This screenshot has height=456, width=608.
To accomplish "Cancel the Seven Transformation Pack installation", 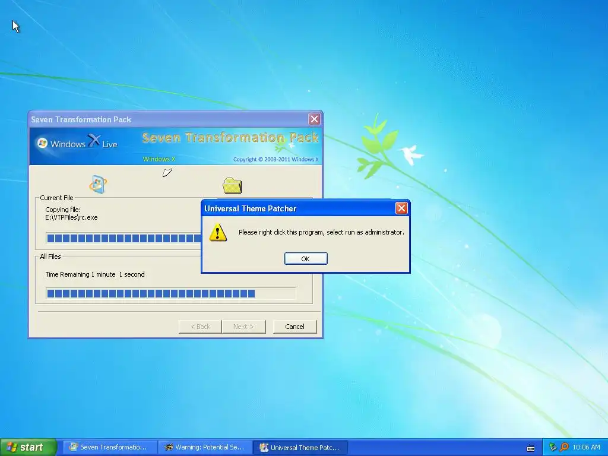I will (x=294, y=327).
